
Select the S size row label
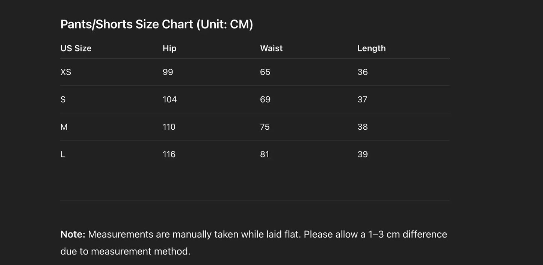[63, 100]
